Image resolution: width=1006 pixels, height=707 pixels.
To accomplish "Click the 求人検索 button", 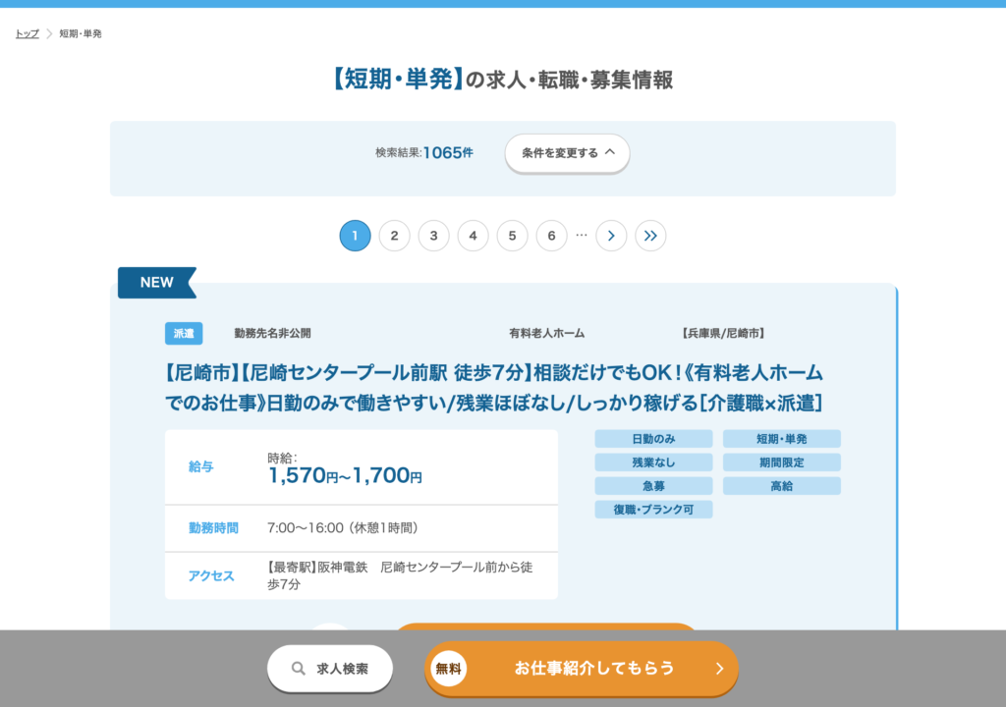I will [330, 669].
